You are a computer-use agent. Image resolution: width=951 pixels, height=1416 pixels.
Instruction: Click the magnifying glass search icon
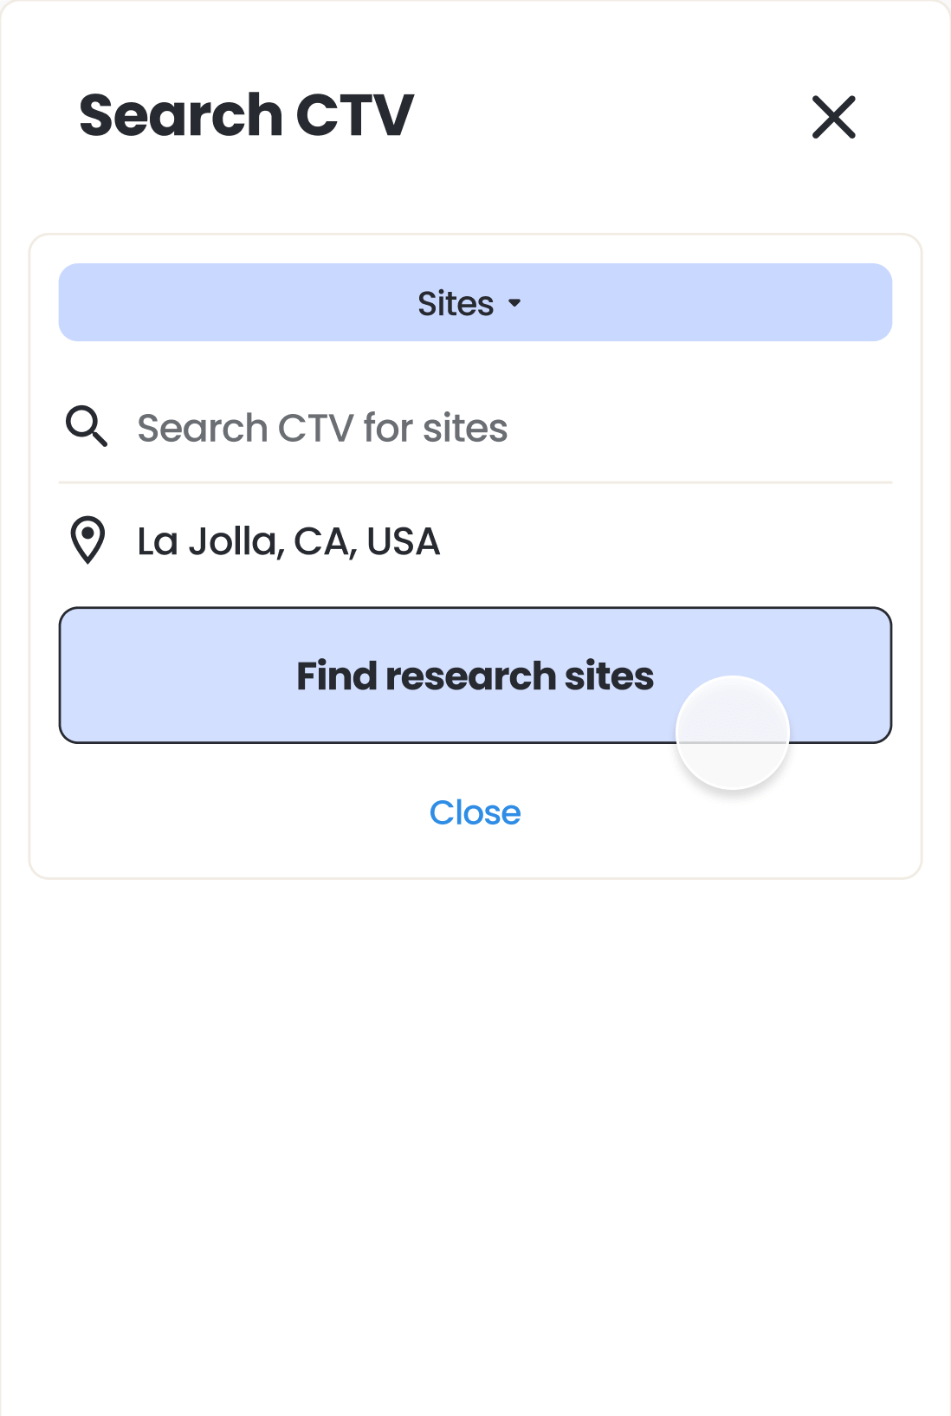coord(87,426)
